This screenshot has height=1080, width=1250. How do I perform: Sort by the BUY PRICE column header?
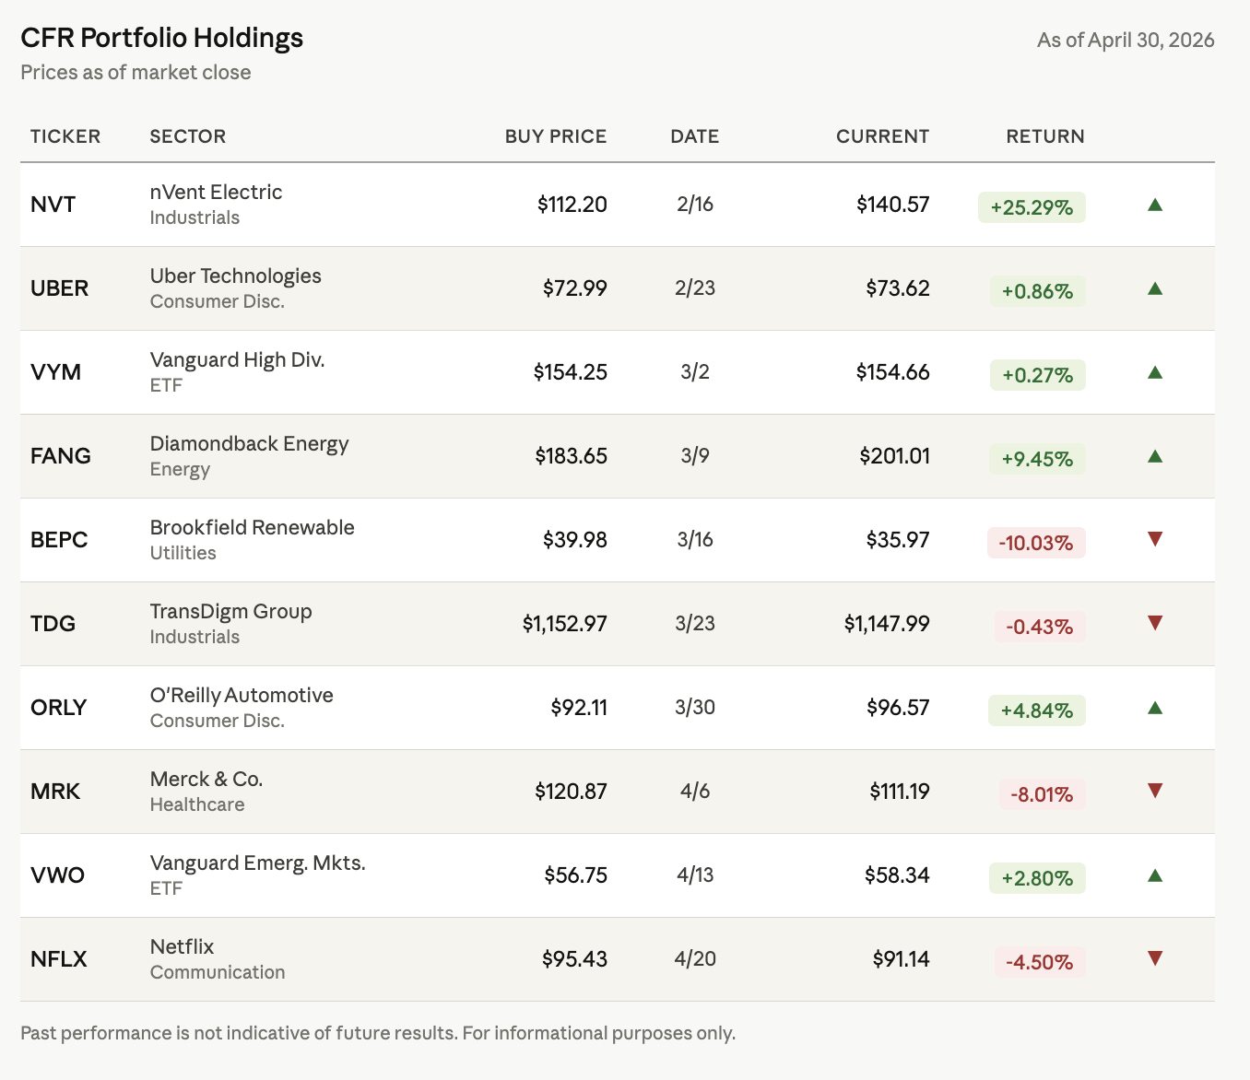pos(556,136)
